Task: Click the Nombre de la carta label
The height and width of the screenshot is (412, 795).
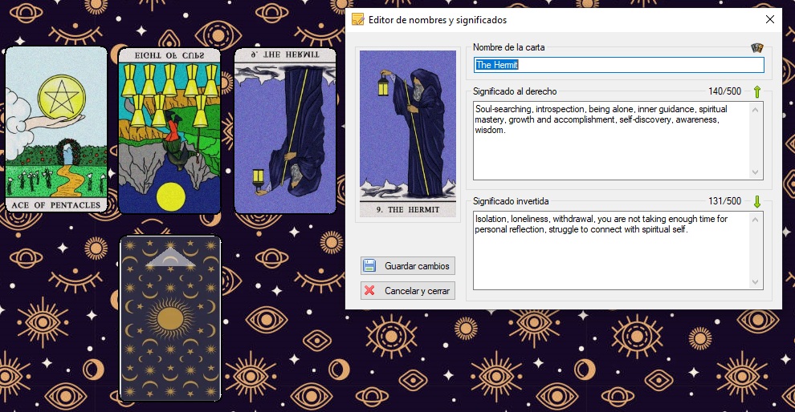Action: click(508, 47)
